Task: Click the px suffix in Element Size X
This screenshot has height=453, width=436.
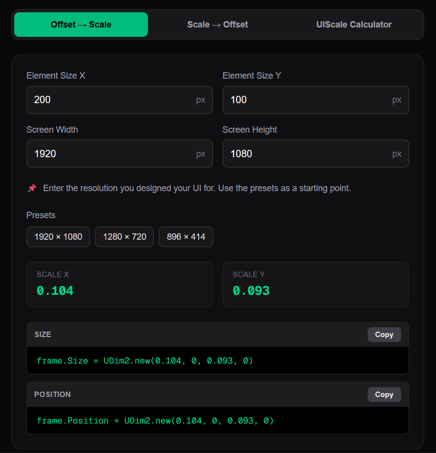Action: (201, 100)
